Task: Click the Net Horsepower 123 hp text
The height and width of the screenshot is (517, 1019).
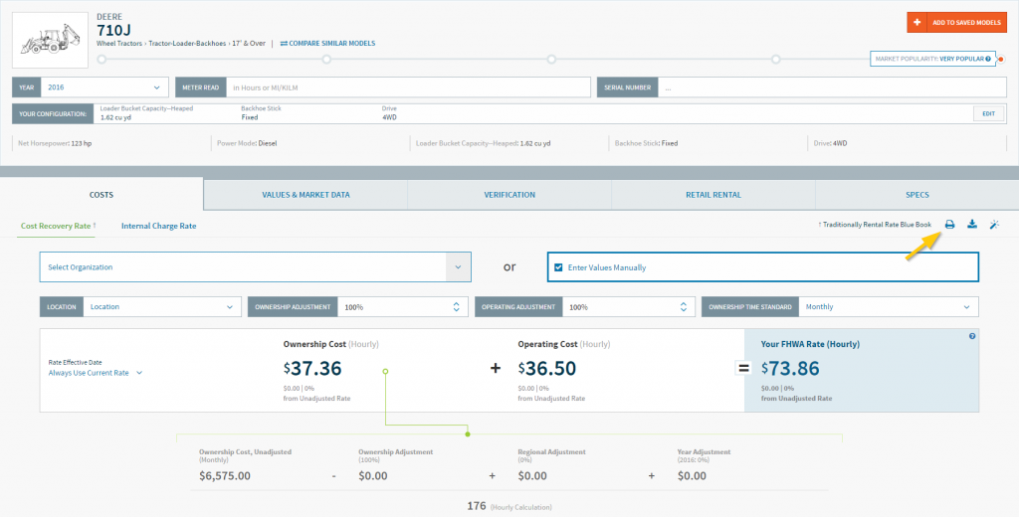Action: 55,143
